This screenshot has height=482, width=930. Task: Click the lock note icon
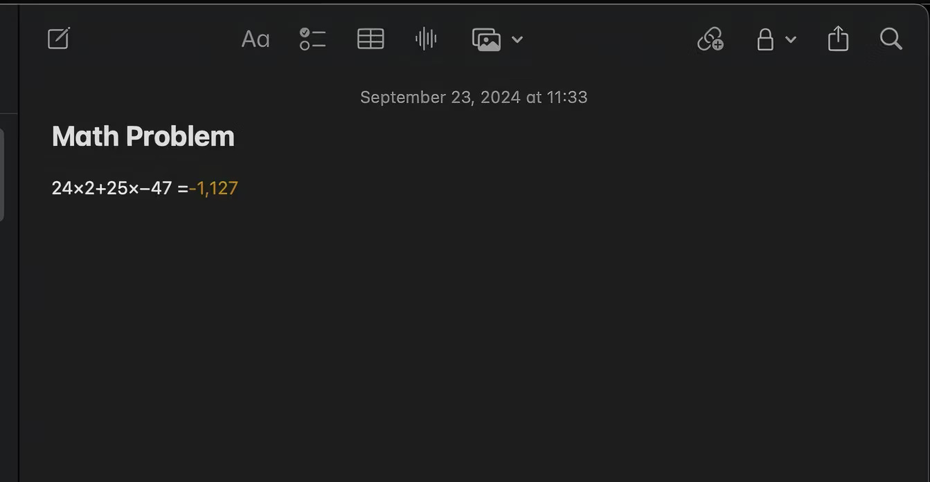click(765, 39)
